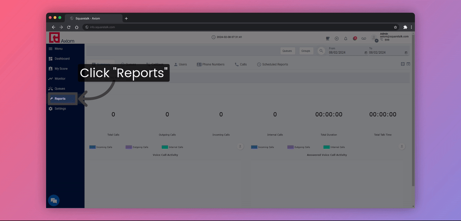
Task: Click the My Score badge icon
Action: tap(50, 69)
